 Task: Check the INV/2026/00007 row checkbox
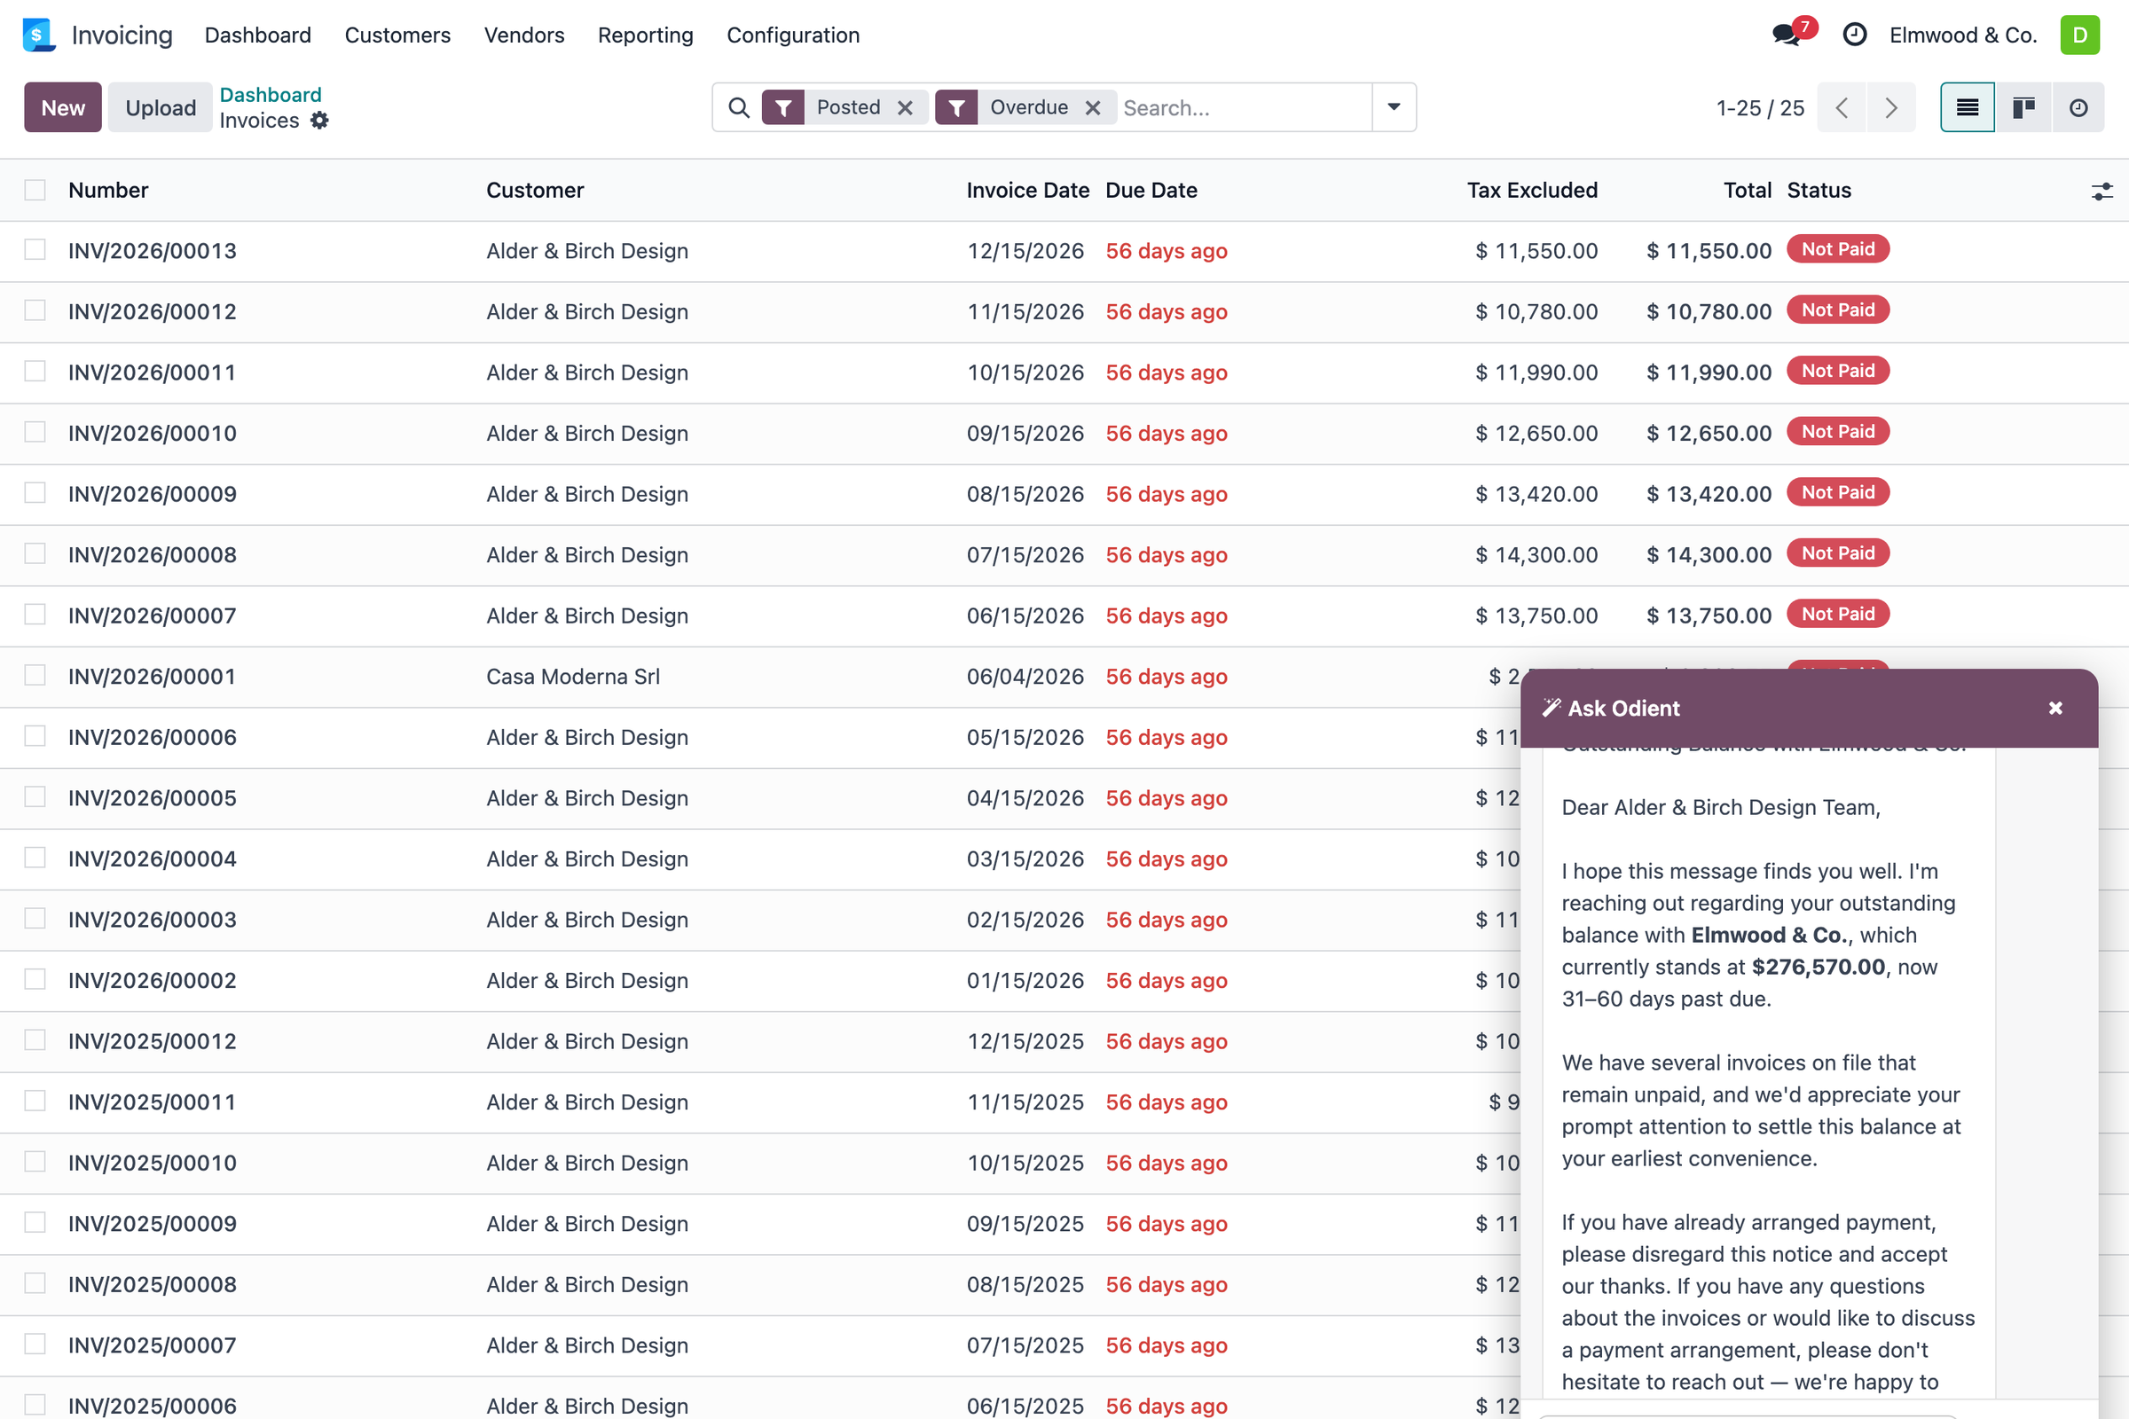click(35, 615)
